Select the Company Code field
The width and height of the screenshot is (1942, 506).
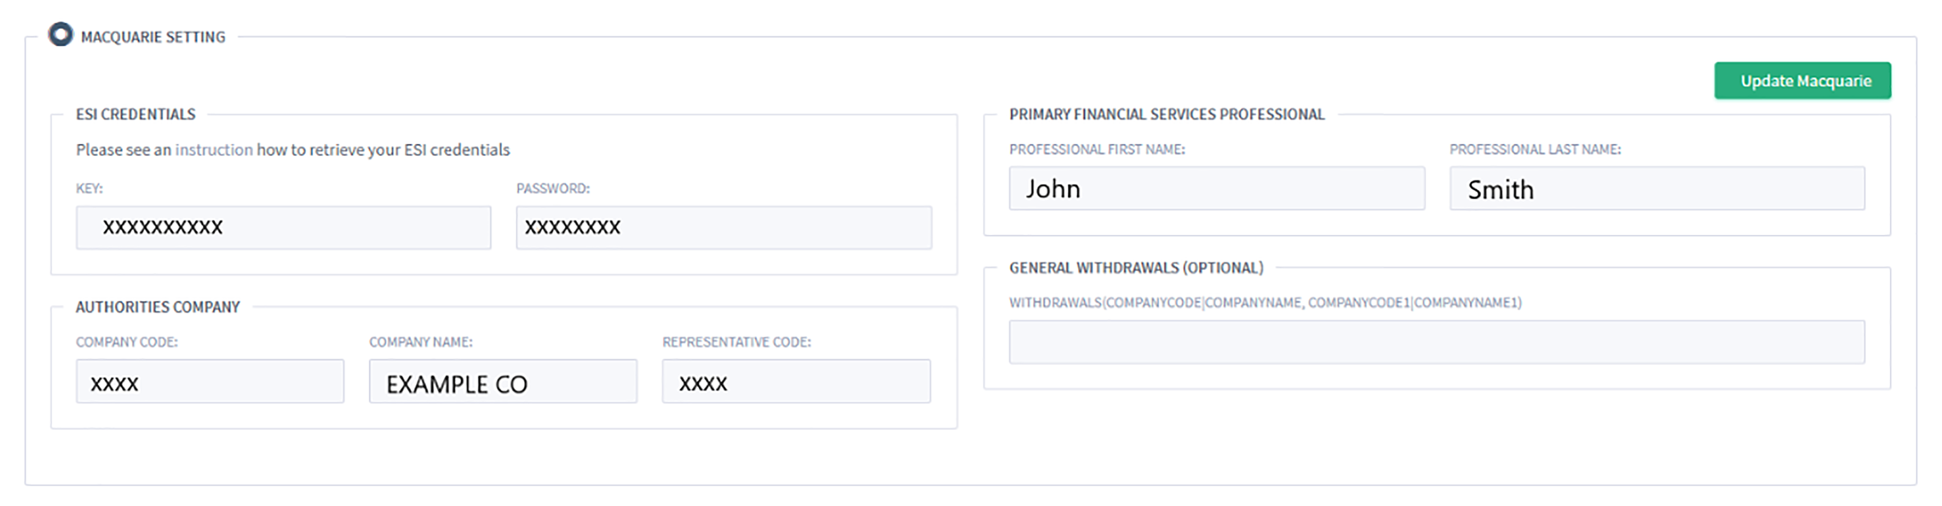coord(210,381)
